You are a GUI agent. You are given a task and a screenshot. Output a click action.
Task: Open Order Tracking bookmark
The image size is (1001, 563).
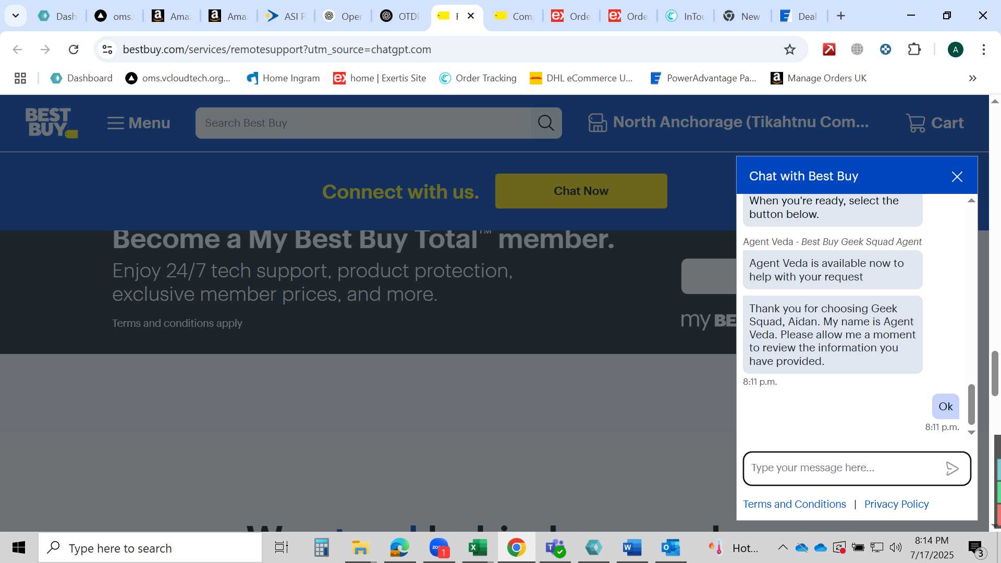pyautogui.click(x=478, y=78)
